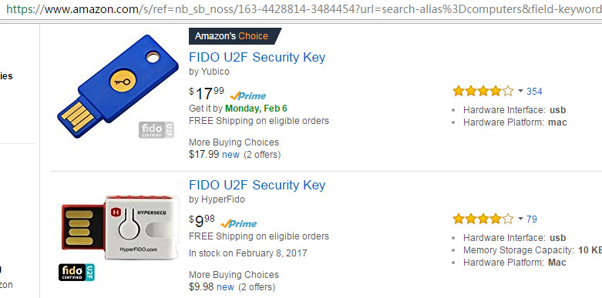The height and width of the screenshot is (298, 602).
Task: Click the Amazon's Choice badge
Action: coord(235,36)
